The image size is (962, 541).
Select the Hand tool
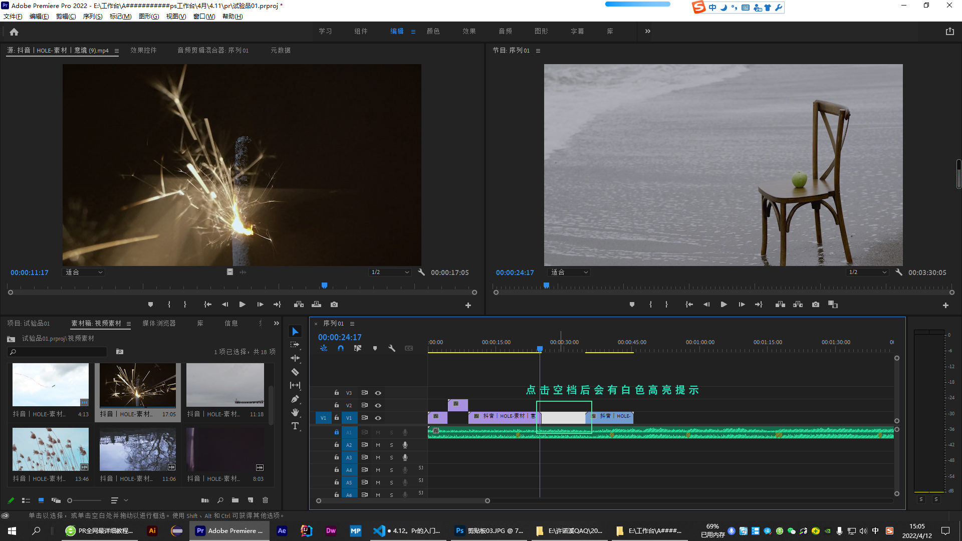295,412
